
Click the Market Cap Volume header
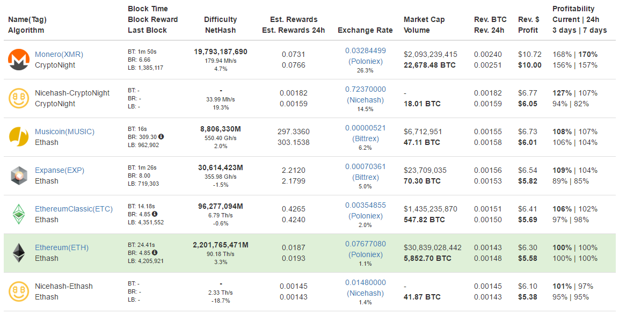[x=424, y=25]
